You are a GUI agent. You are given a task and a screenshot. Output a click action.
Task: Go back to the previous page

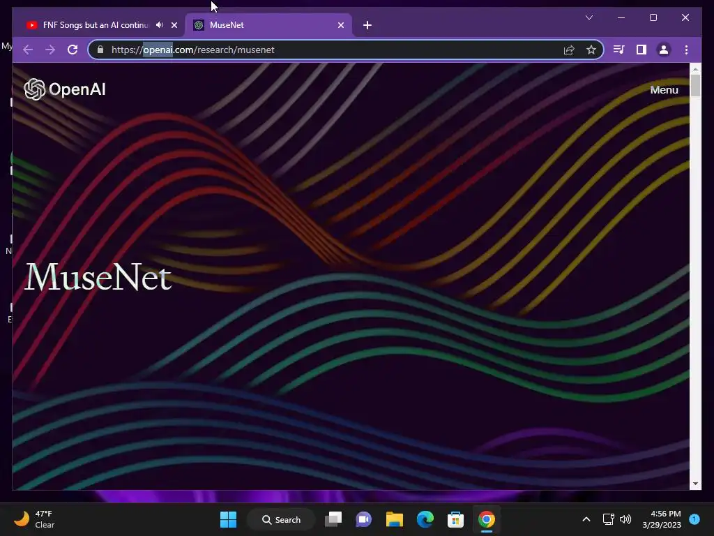click(28, 50)
